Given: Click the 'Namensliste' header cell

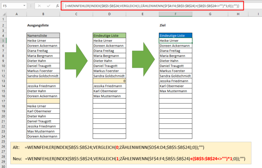Looking at the screenshot, I should pos(43,35).
